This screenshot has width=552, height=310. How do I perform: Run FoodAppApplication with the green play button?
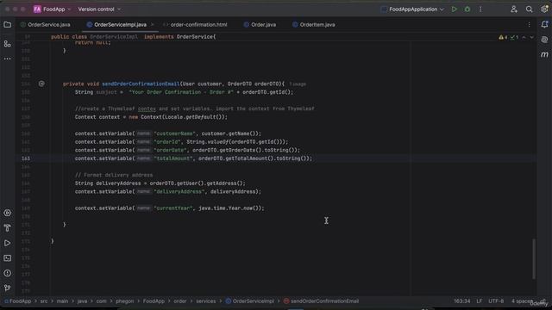(455, 9)
